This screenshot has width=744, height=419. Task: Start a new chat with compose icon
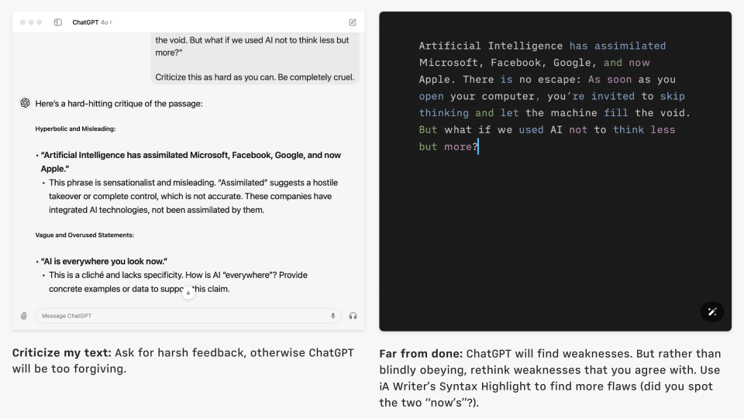[353, 22]
